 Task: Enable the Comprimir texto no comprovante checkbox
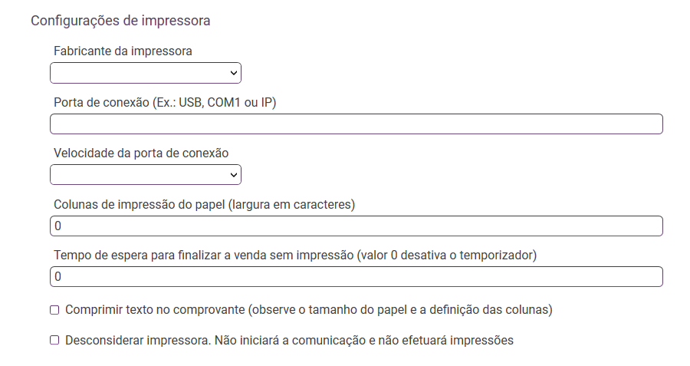(x=54, y=310)
